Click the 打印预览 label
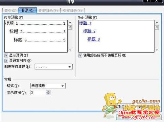 pyautogui.click(x=14, y=17)
